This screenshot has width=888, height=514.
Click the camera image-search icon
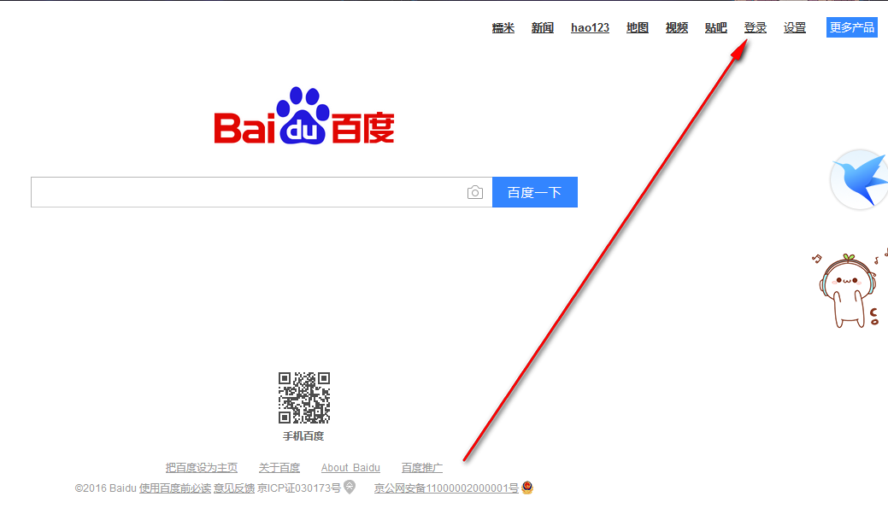pyautogui.click(x=474, y=193)
